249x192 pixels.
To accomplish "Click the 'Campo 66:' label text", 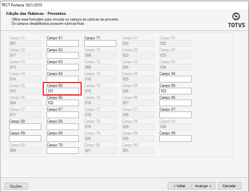I will (55, 97).
